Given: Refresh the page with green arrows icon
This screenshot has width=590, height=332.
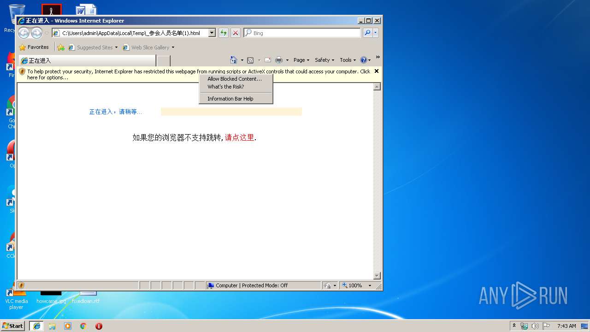Looking at the screenshot, I should tap(224, 33).
